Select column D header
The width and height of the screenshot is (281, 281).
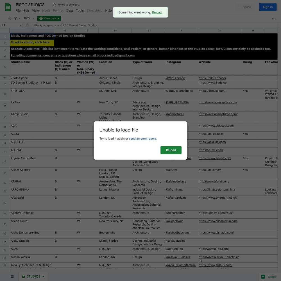[x=115, y=31]
